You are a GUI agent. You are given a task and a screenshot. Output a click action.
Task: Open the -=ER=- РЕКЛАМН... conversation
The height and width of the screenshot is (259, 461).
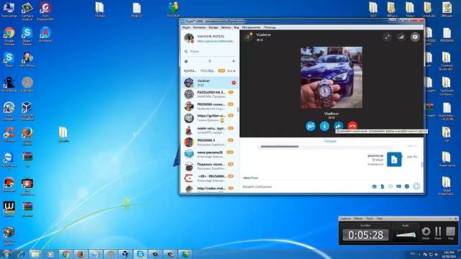[210, 178]
